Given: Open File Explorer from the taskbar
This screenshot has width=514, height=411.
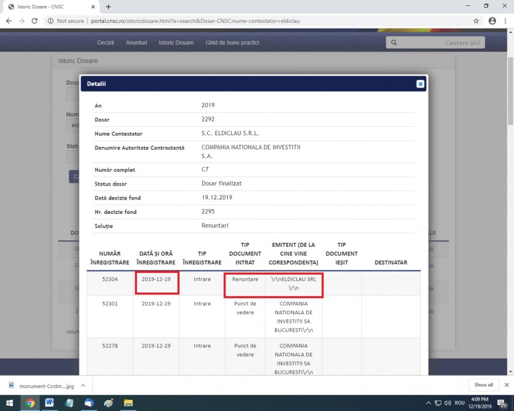Looking at the screenshot, I should coord(128,403).
